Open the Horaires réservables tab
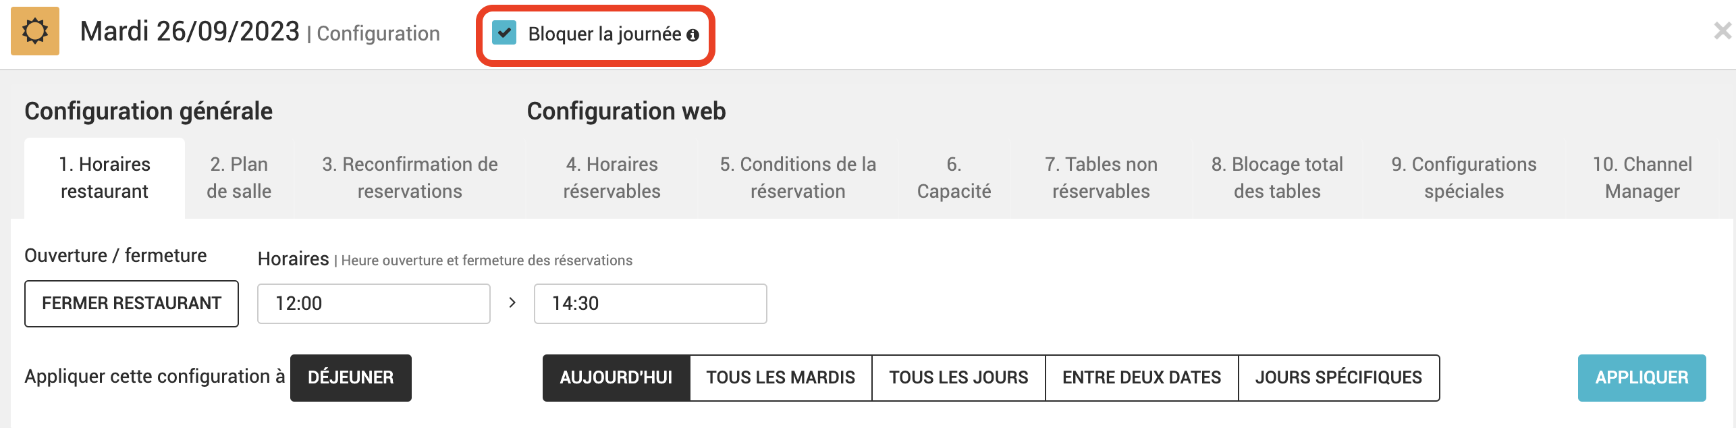The image size is (1736, 428). (612, 178)
